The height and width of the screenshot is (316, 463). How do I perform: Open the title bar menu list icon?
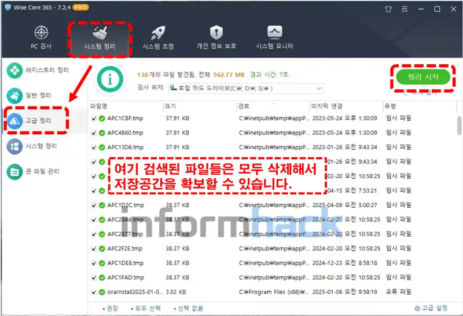405,9
